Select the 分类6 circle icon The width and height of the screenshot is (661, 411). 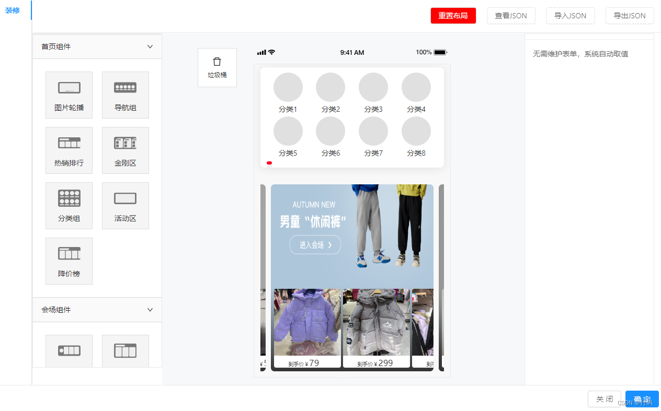[330, 131]
